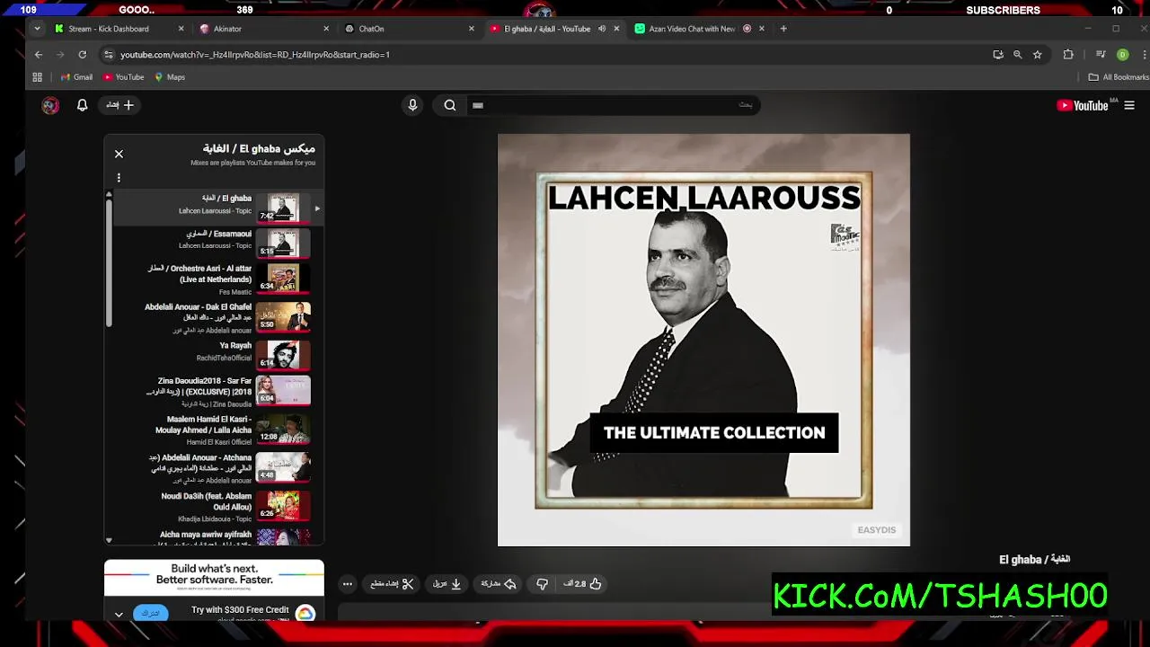
Task: Click the Build what's next ad banner
Action: click(x=214, y=577)
